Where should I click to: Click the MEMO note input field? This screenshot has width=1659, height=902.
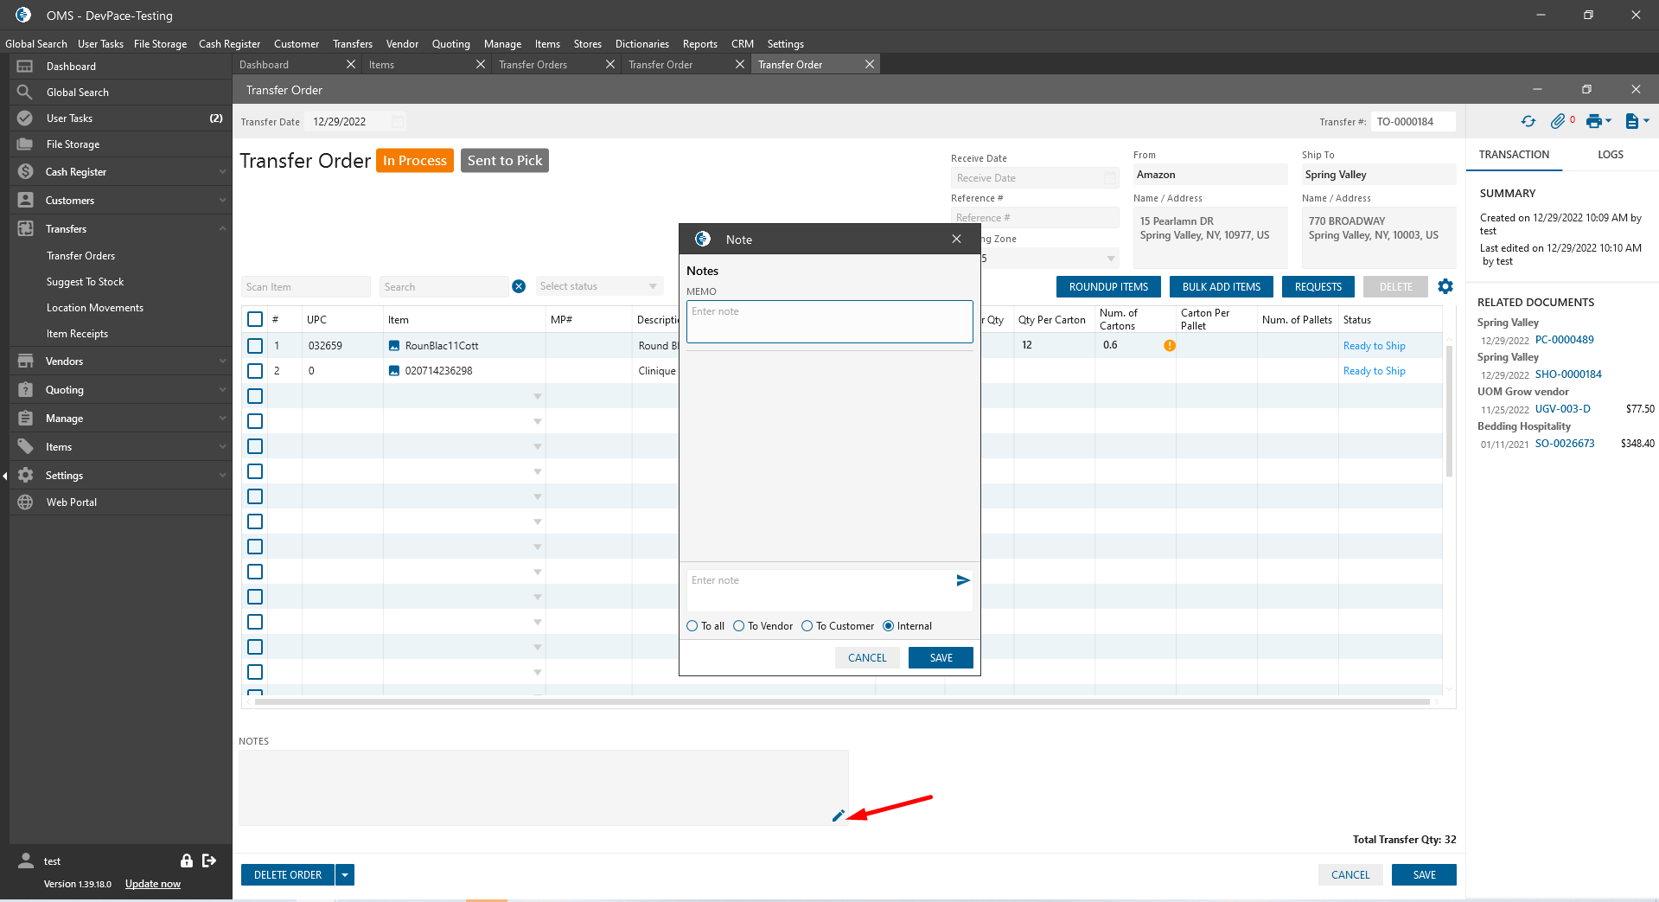(x=829, y=322)
